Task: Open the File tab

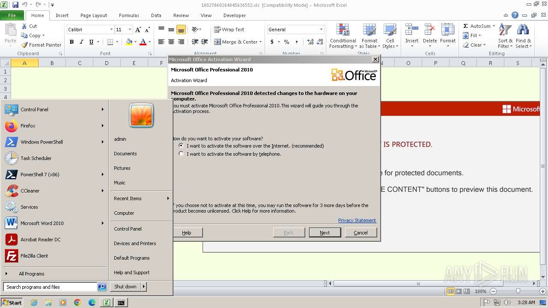Action: (x=12, y=15)
